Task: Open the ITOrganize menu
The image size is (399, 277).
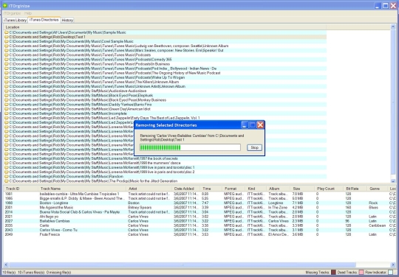Action: tap(13, 13)
